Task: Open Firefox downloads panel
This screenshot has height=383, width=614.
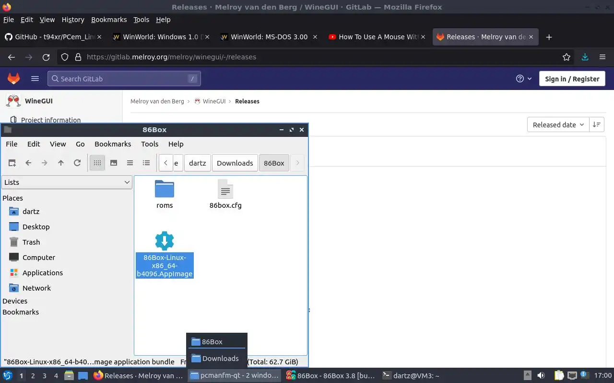Action: click(x=585, y=57)
